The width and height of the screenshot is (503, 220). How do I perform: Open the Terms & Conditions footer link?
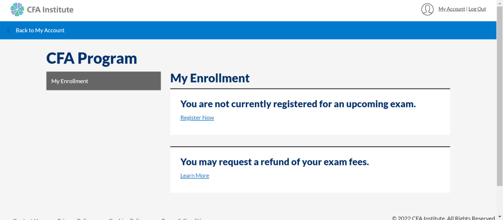click(184, 219)
